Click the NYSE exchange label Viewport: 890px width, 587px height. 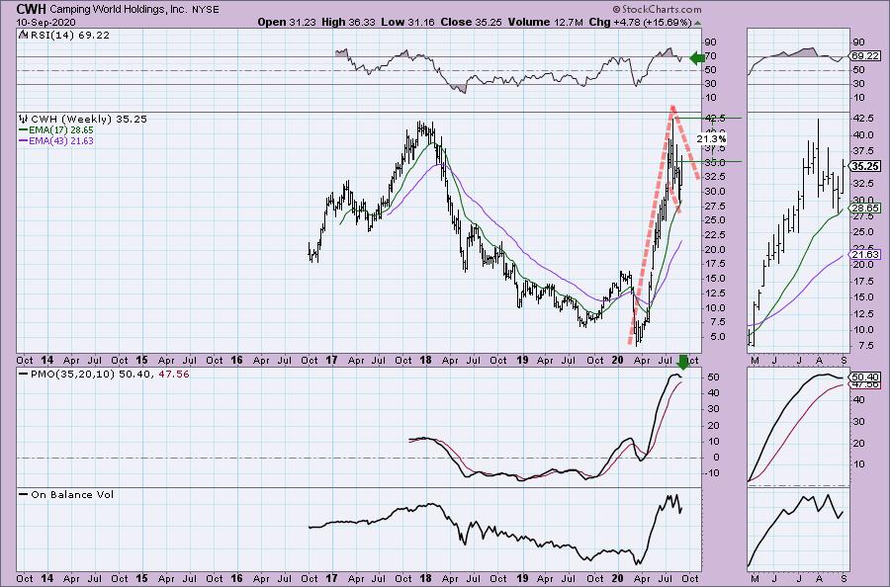[206, 10]
